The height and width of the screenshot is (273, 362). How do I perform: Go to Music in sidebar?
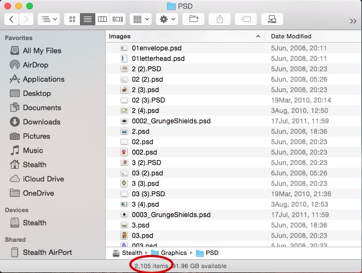[26, 151]
